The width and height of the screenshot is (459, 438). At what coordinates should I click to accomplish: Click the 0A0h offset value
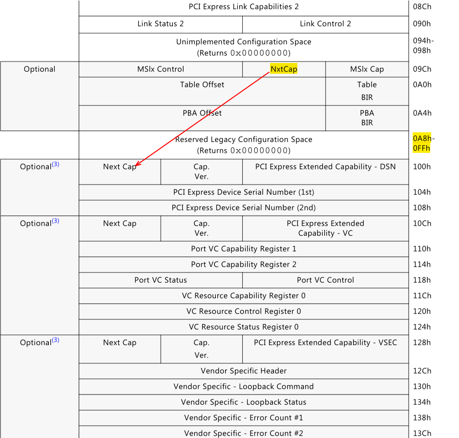[x=422, y=85]
